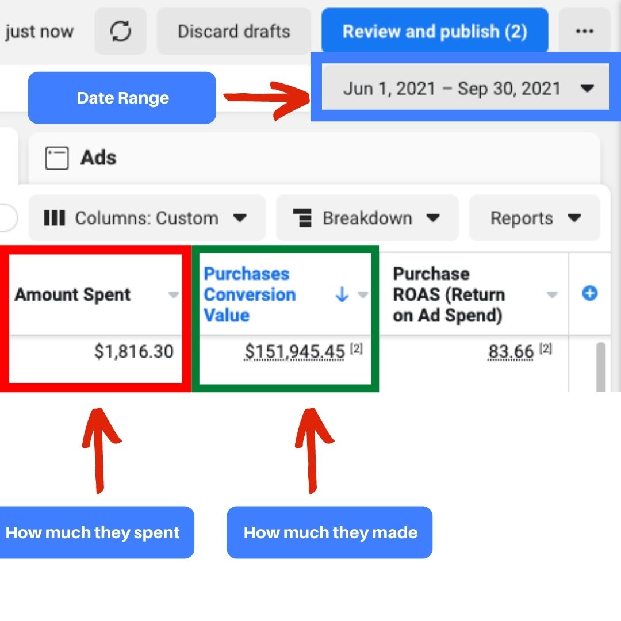621x621 pixels.
Task: Click the sort arrow on Purchases Conversion Value
Action: [x=342, y=294]
